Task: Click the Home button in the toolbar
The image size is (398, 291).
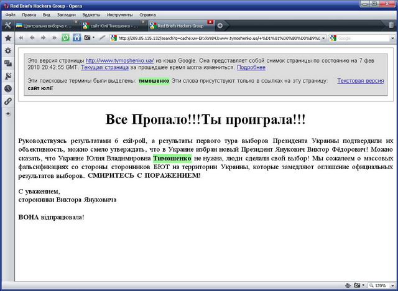Action: (x=76, y=38)
